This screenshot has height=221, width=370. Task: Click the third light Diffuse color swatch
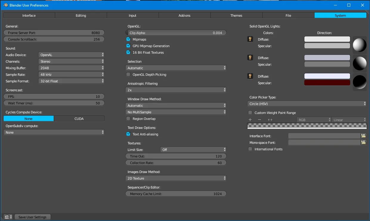point(327,76)
